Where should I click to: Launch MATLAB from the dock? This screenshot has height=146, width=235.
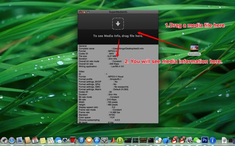(112, 140)
